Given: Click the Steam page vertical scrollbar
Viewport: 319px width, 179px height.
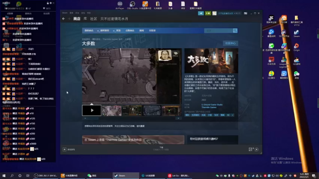Looking at the screenshot, I should coord(261,35).
